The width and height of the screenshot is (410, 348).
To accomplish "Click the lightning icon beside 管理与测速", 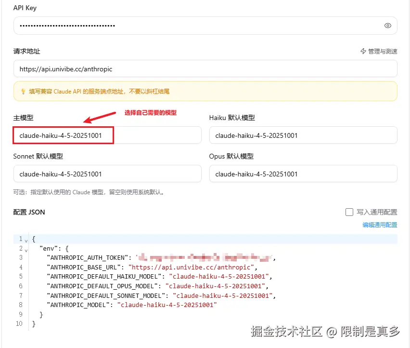I will 363,51.
